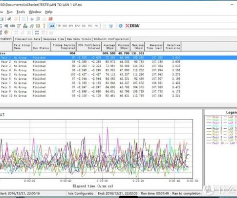Toggle the TCP filter button

tap(58, 25)
